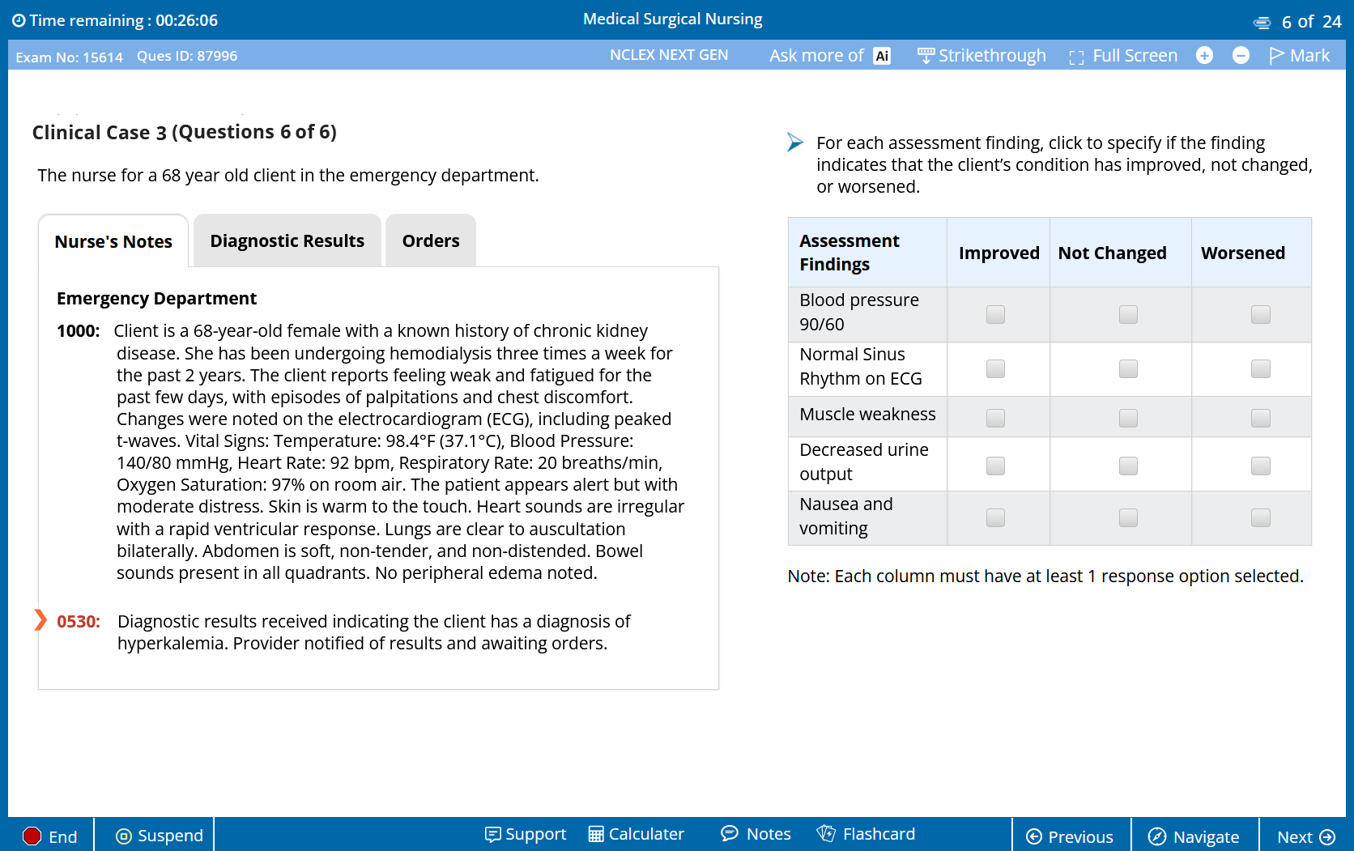Click the NCLEX NEXT GEN label
The width and height of the screenshot is (1354, 851).
669,55
